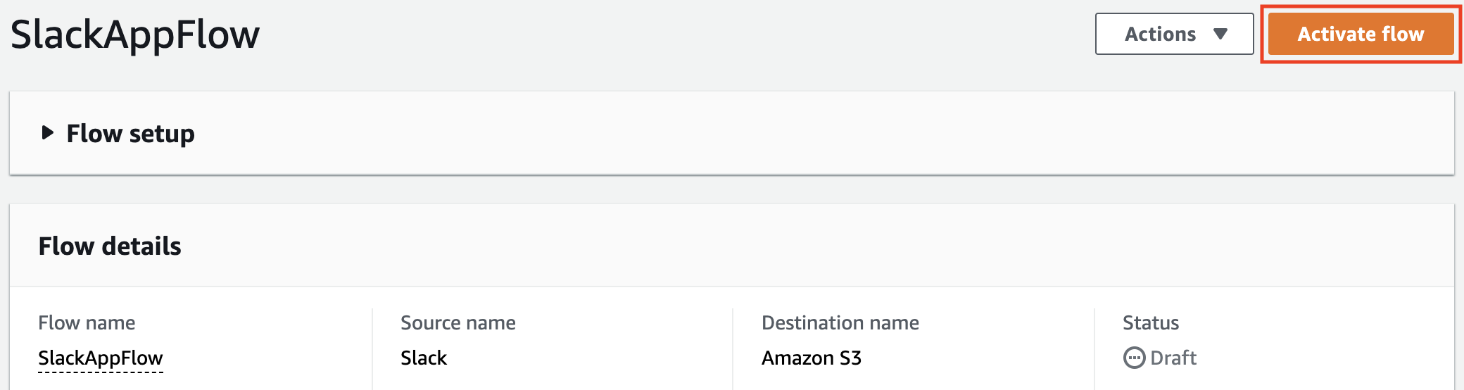Click the underlined SlackAppFlow flow name
This screenshot has width=1464, height=390.
click(x=101, y=358)
